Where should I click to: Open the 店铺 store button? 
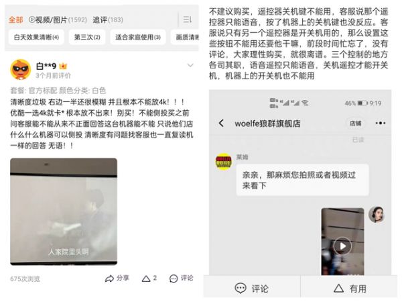356,123
